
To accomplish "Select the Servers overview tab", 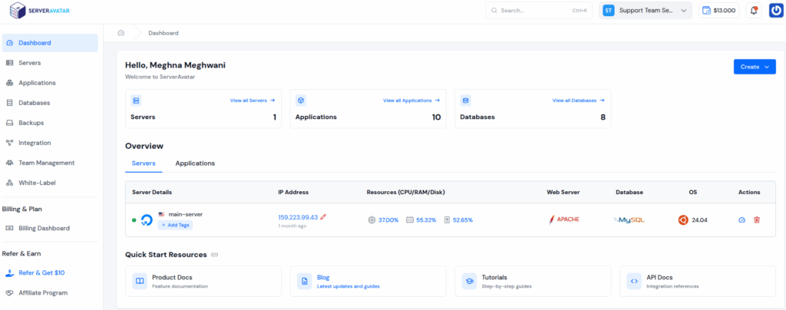I will pyautogui.click(x=144, y=163).
